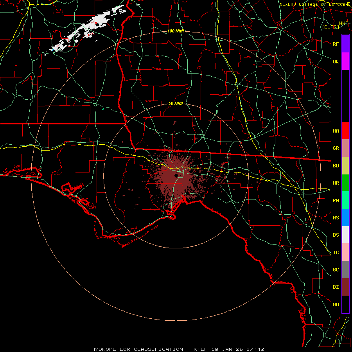352x352 pixels.
Task: Click the WS legend label text
Action: coord(336,218)
